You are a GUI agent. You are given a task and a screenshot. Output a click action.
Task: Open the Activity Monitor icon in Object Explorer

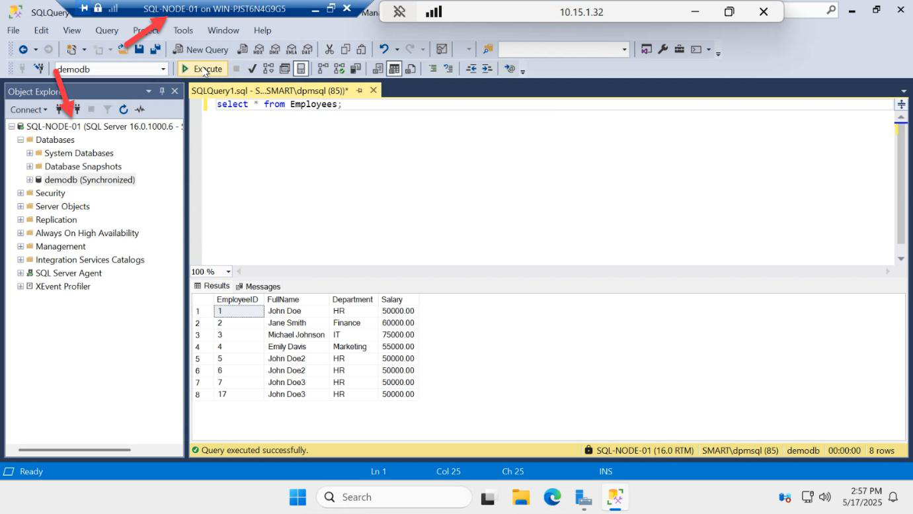pos(139,110)
